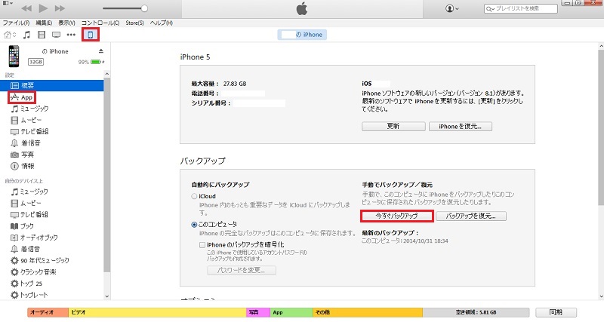Open テレビ番組 under 自分のデバイス上
Image resolution: width=604 pixels, height=322 pixels.
pyautogui.click(x=29, y=215)
